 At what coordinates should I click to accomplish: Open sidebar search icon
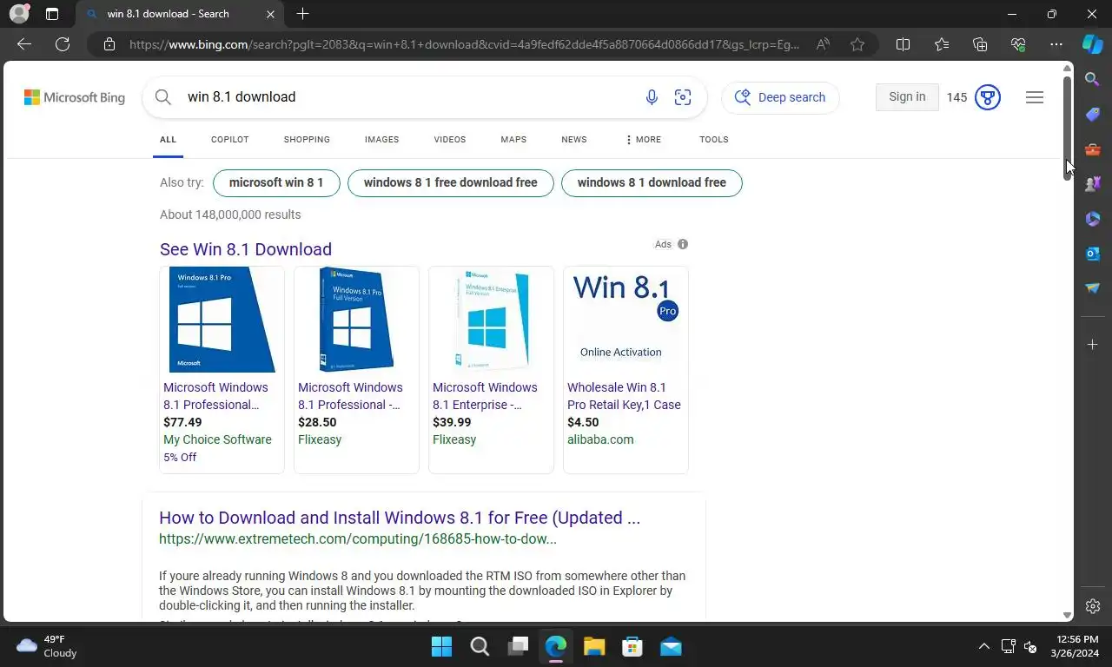pyautogui.click(x=1093, y=80)
